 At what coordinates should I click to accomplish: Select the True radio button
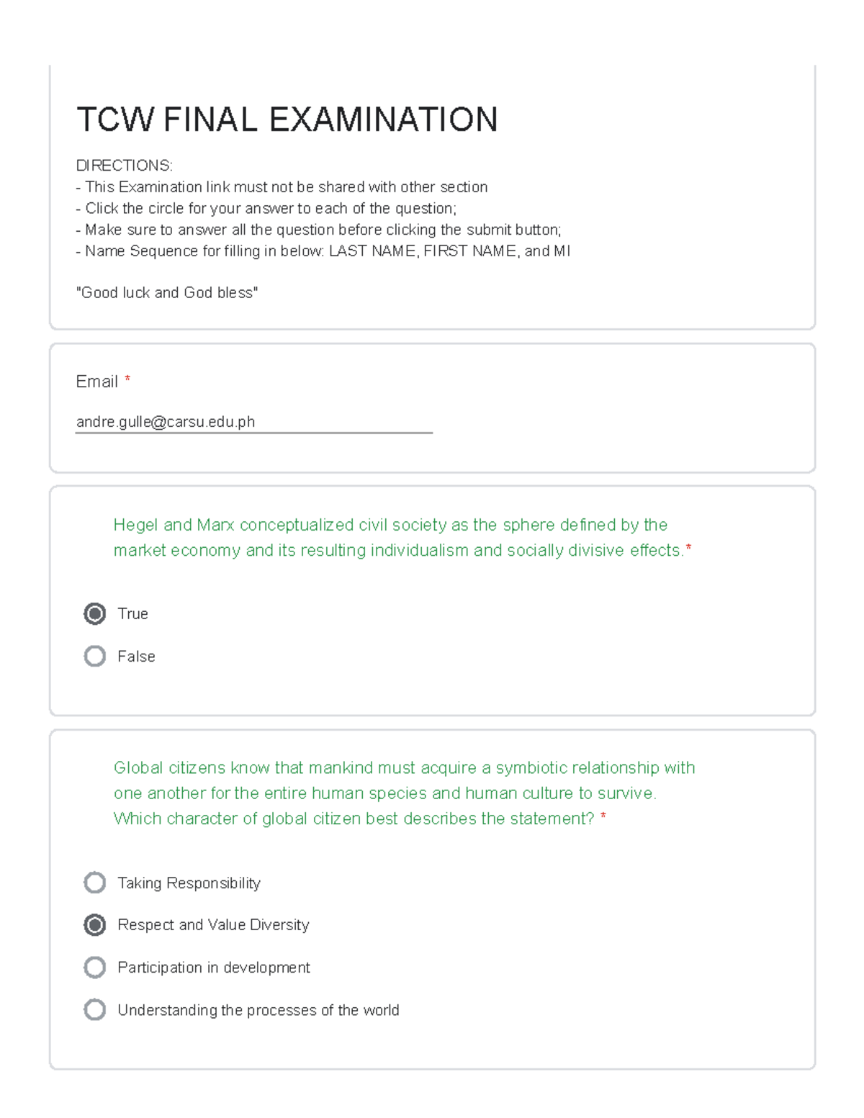point(94,613)
